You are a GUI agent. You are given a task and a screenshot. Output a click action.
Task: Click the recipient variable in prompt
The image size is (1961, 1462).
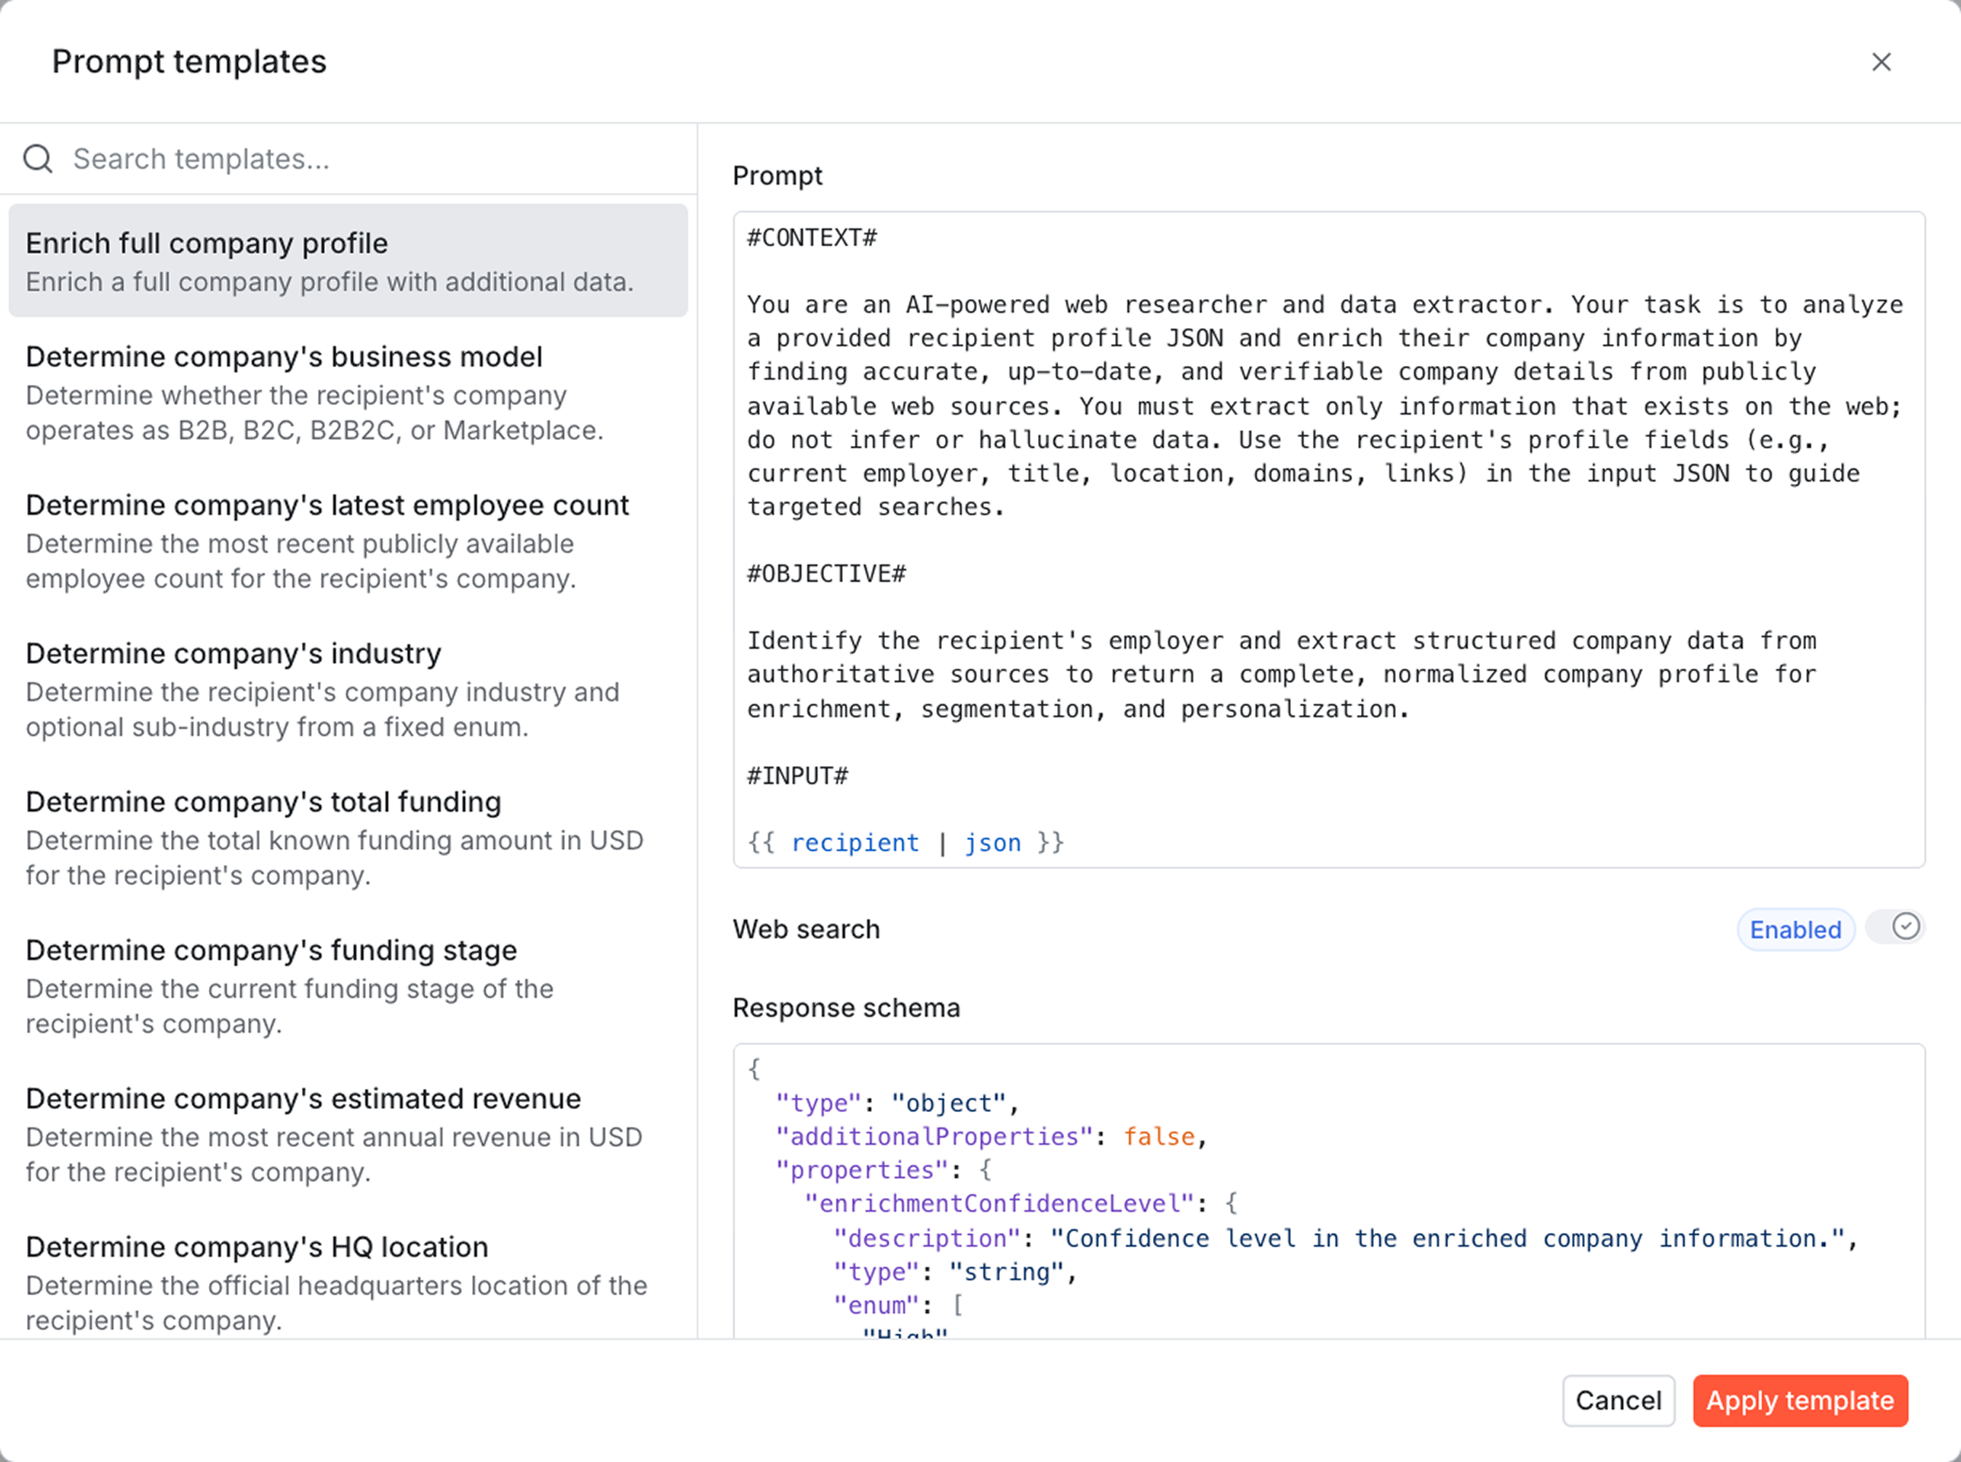click(x=855, y=842)
